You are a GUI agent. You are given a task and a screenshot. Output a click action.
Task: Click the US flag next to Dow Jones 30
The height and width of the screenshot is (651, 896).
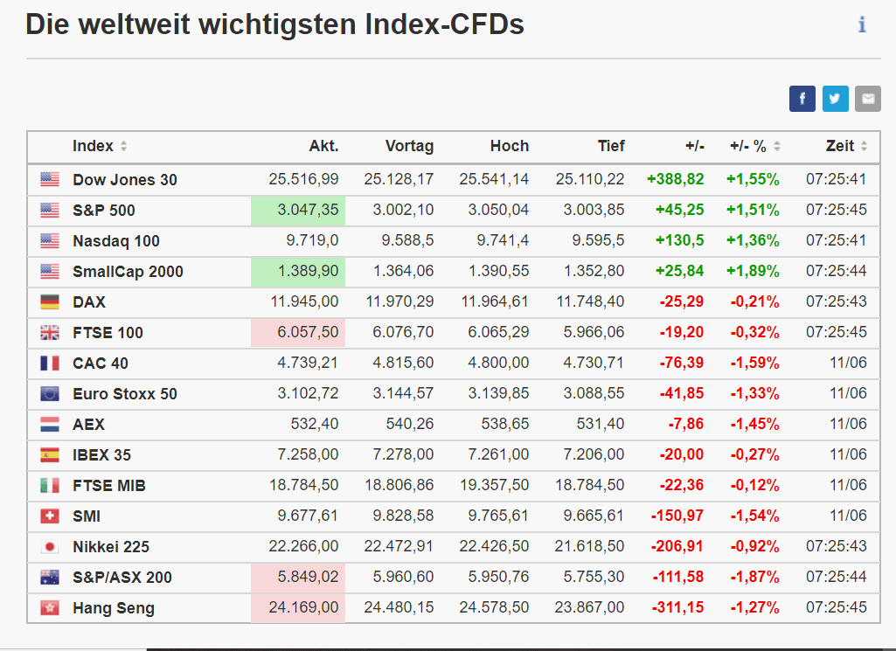pos(50,180)
